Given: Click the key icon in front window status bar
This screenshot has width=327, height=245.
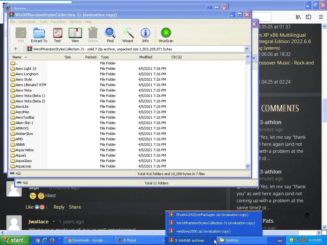Looking at the screenshot, I should click(x=18, y=173).
